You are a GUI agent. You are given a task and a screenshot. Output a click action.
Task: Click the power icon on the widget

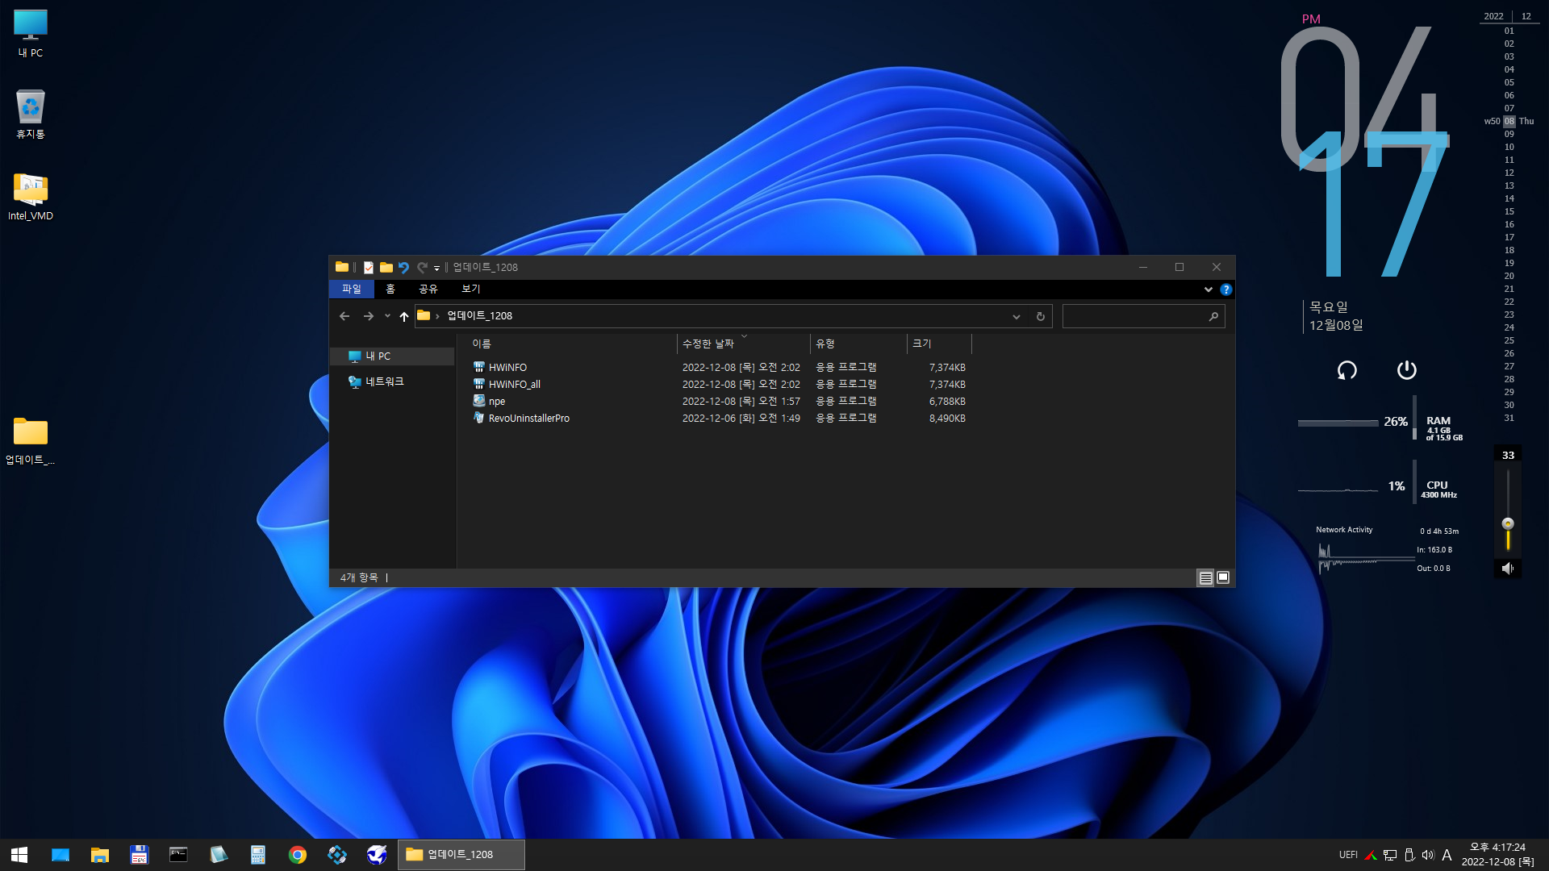pos(1406,370)
